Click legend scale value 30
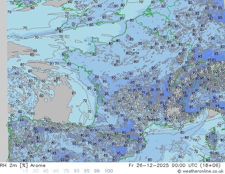The height and width of the screenshot is (174, 225). 35,171
